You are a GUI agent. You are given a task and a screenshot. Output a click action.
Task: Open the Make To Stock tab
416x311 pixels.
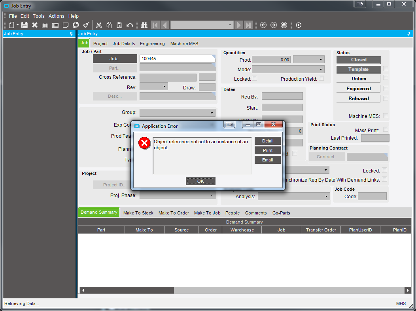pos(138,213)
